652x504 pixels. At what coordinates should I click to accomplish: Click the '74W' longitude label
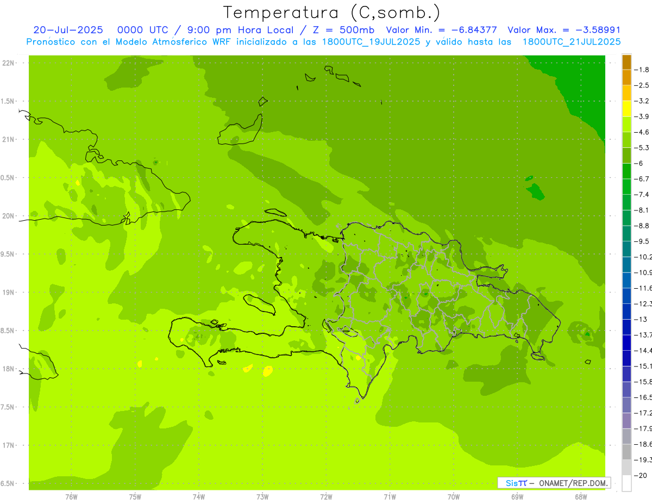coord(198,496)
